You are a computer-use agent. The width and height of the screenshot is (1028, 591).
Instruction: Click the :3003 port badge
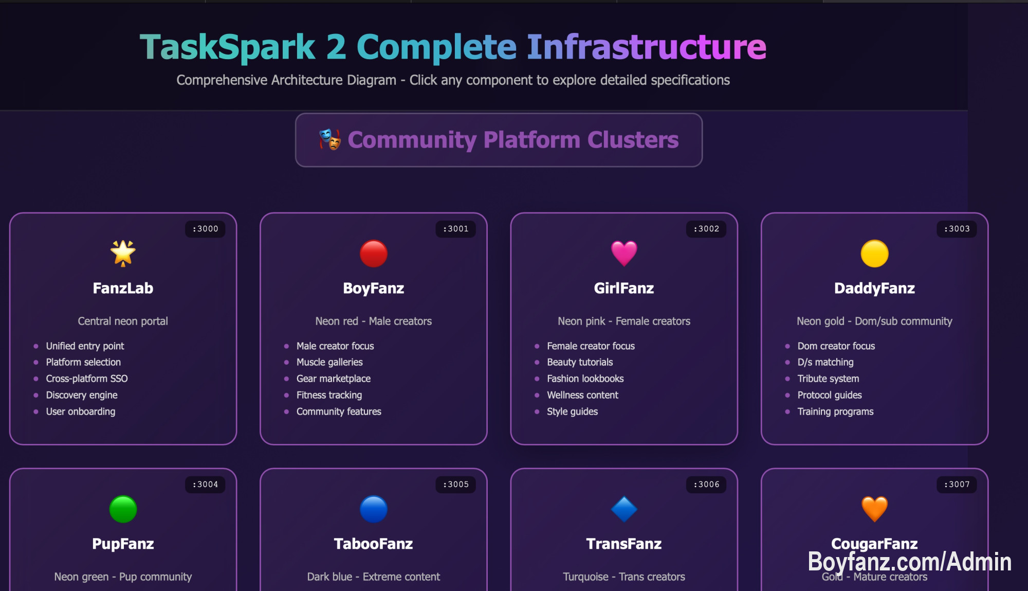coord(957,229)
